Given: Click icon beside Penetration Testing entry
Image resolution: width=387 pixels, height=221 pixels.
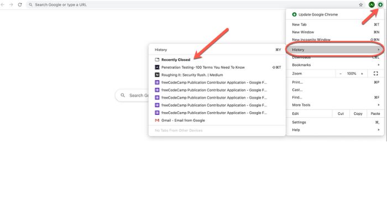Looking at the screenshot, I should point(157,67).
